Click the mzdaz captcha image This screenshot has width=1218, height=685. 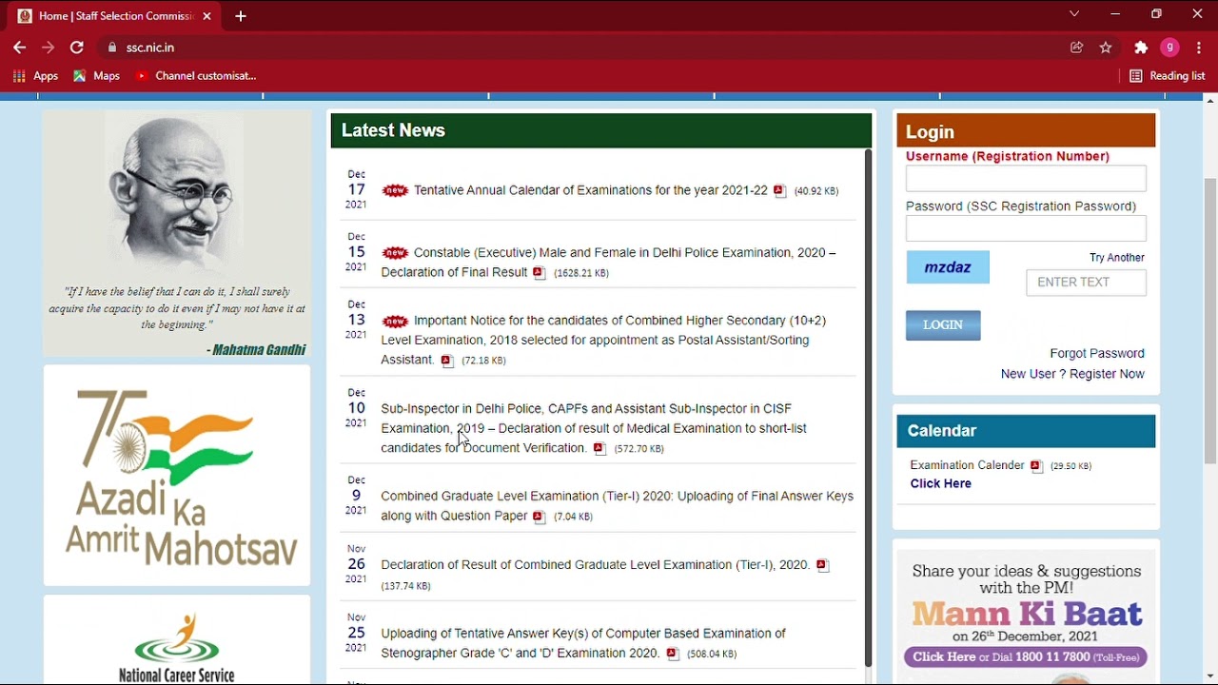(x=948, y=267)
